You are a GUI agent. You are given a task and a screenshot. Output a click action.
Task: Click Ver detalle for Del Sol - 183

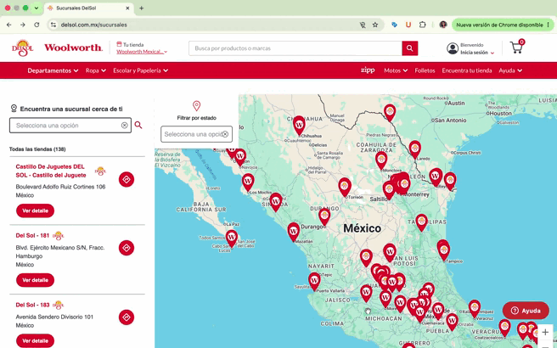click(35, 340)
